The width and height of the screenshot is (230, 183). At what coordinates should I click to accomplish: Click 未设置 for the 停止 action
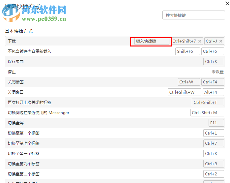[x=217, y=72]
